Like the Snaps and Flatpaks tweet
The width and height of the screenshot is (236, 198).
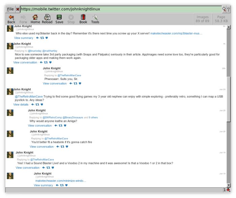(x=51, y=62)
